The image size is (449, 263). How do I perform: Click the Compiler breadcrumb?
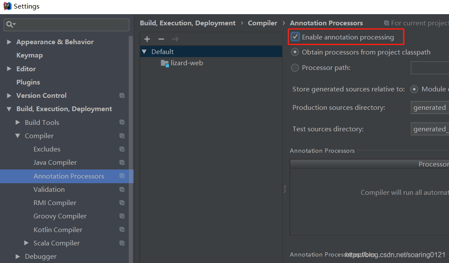coord(262,23)
